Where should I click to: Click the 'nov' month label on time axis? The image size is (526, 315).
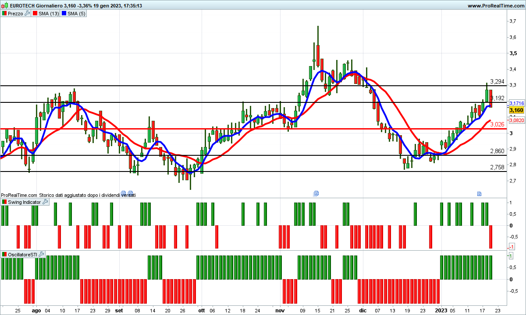point(281,310)
